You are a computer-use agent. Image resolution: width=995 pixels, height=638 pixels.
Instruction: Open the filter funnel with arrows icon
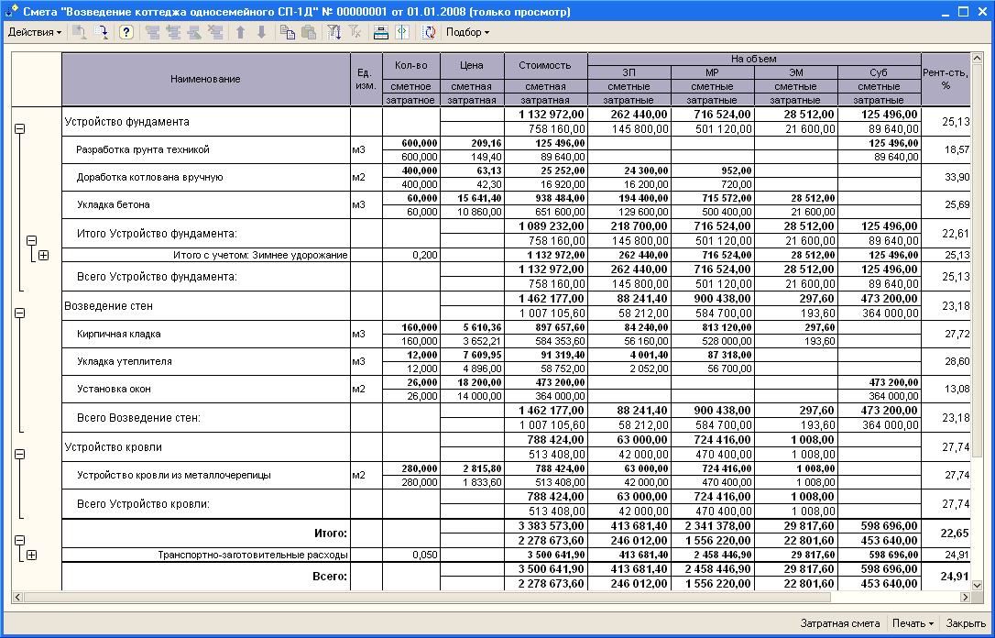point(334,32)
